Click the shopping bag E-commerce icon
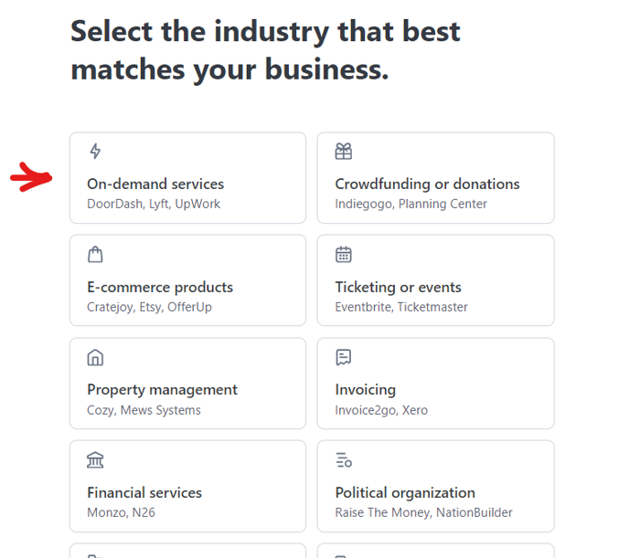This screenshot has height=558, width=629. (95, 255)
